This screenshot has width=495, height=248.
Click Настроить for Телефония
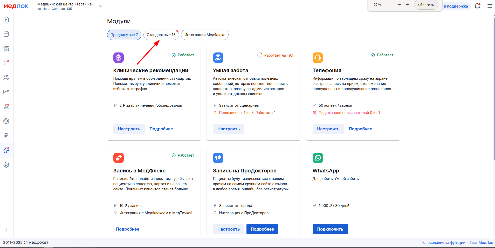coord(328,129)
